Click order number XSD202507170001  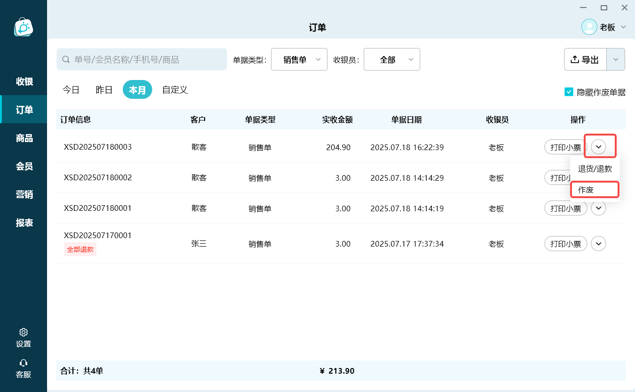(98, 235)
